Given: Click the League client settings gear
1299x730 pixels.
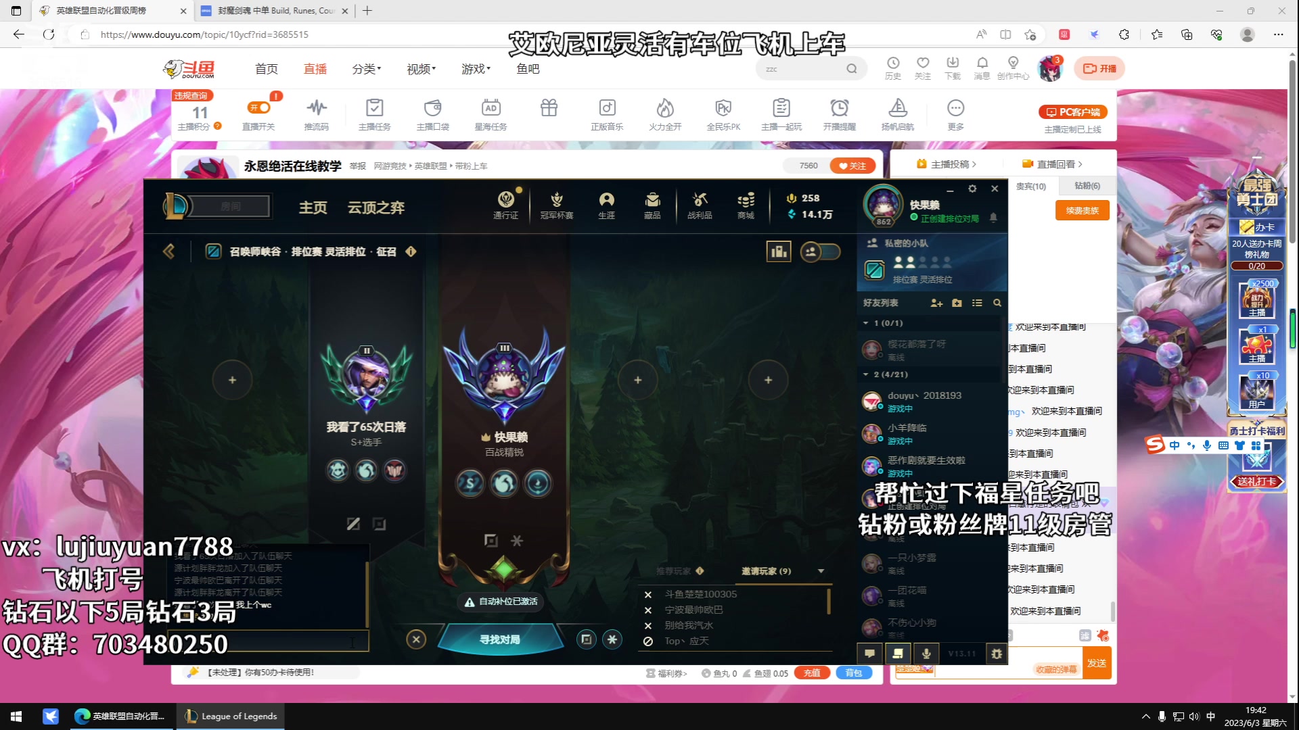Looking at the screenshot, I should 972,189.
